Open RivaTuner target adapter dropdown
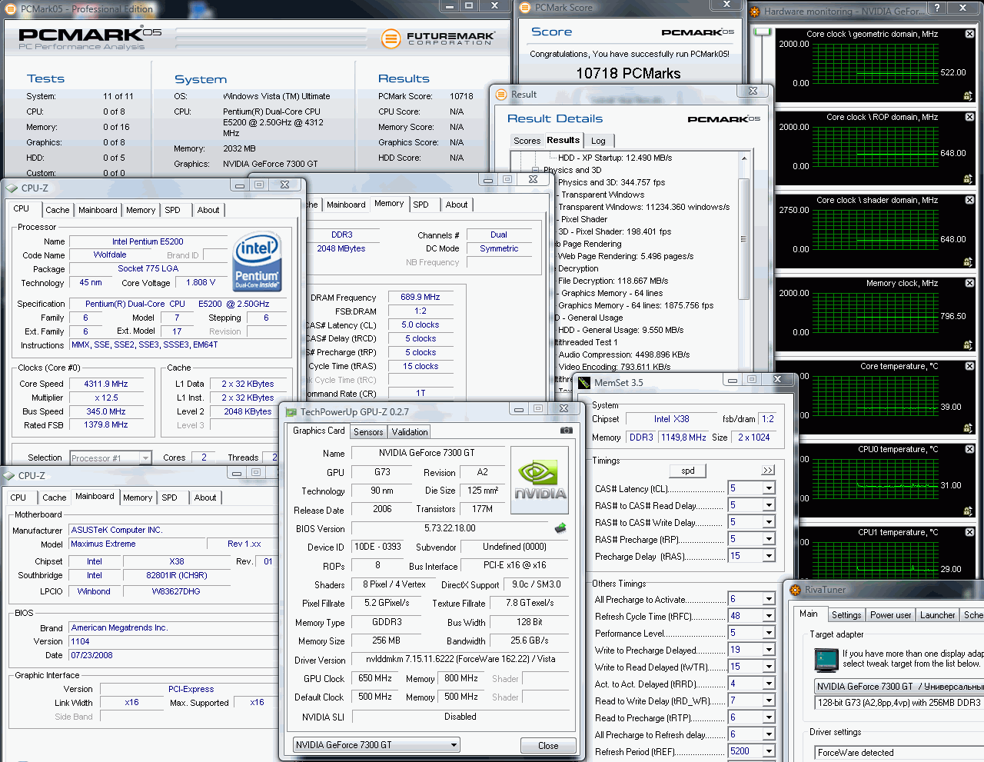Screen dimensions: 984x762 tap(898, 687)
